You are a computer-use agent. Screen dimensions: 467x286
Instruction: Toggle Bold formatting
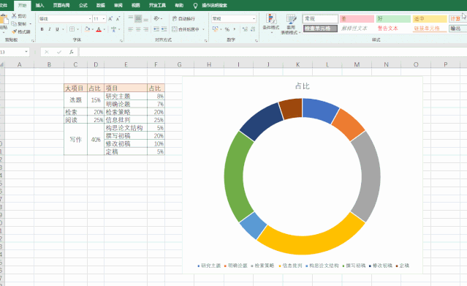[42, 29]
